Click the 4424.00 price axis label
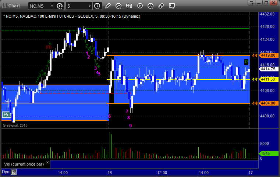Viewport: 280px width, 177px height. 267,39
